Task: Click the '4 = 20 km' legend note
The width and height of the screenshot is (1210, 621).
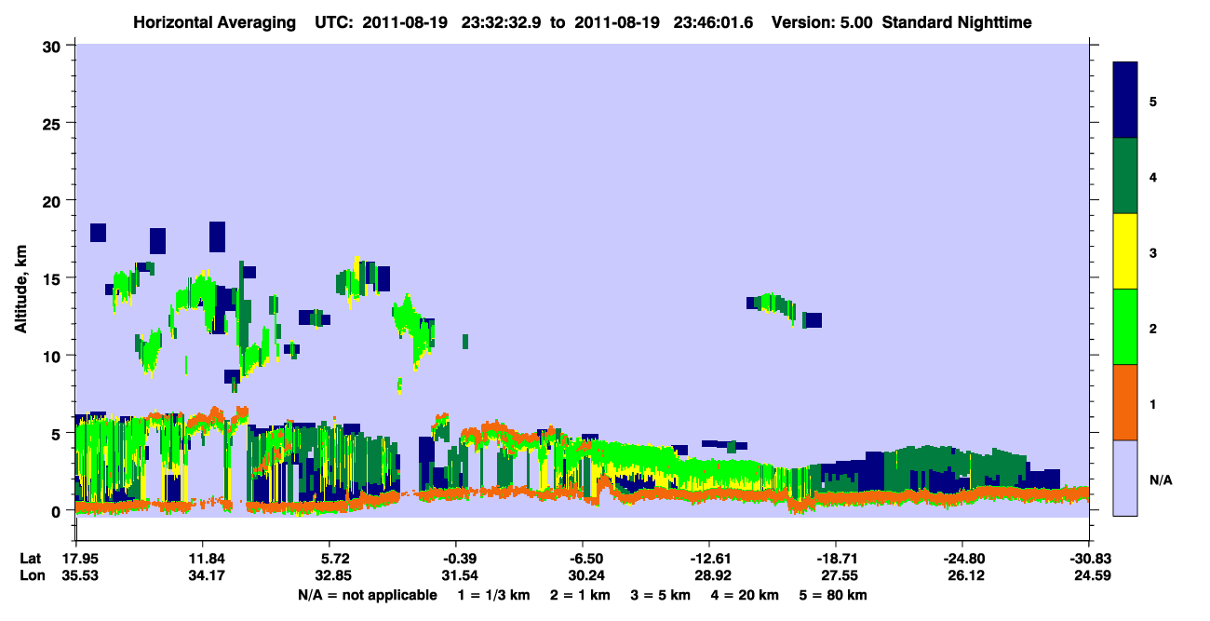Action: (745, 595)
